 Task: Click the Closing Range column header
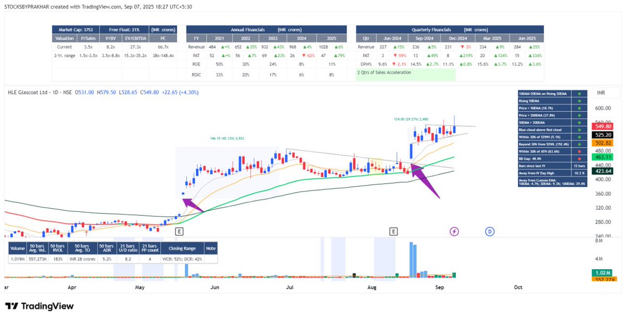click(183, 248)
